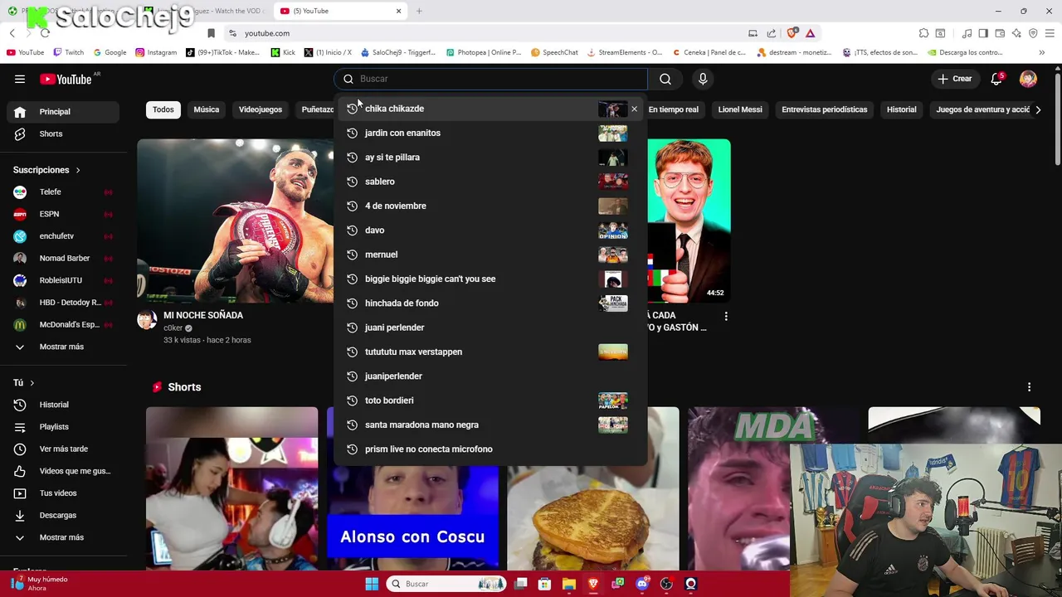Open Descargas in the sidebar
The width and height of the screenshot is (1062, 597).
coord(63,515)
